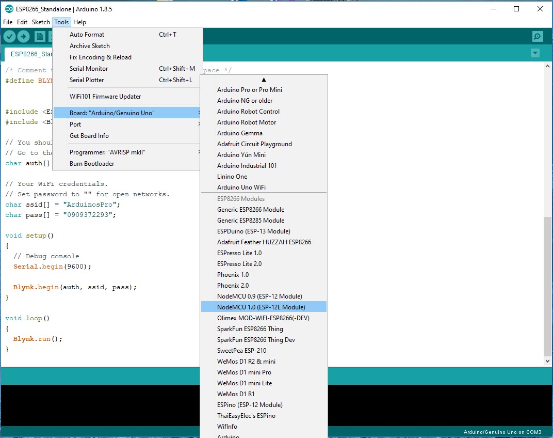
Task: Open the Sketch menu
Action: pos(41,22)
